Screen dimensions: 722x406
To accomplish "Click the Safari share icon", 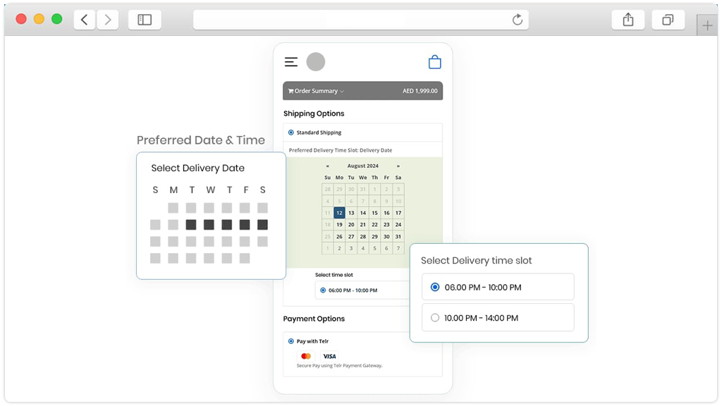I will click(x=628, y=19).
